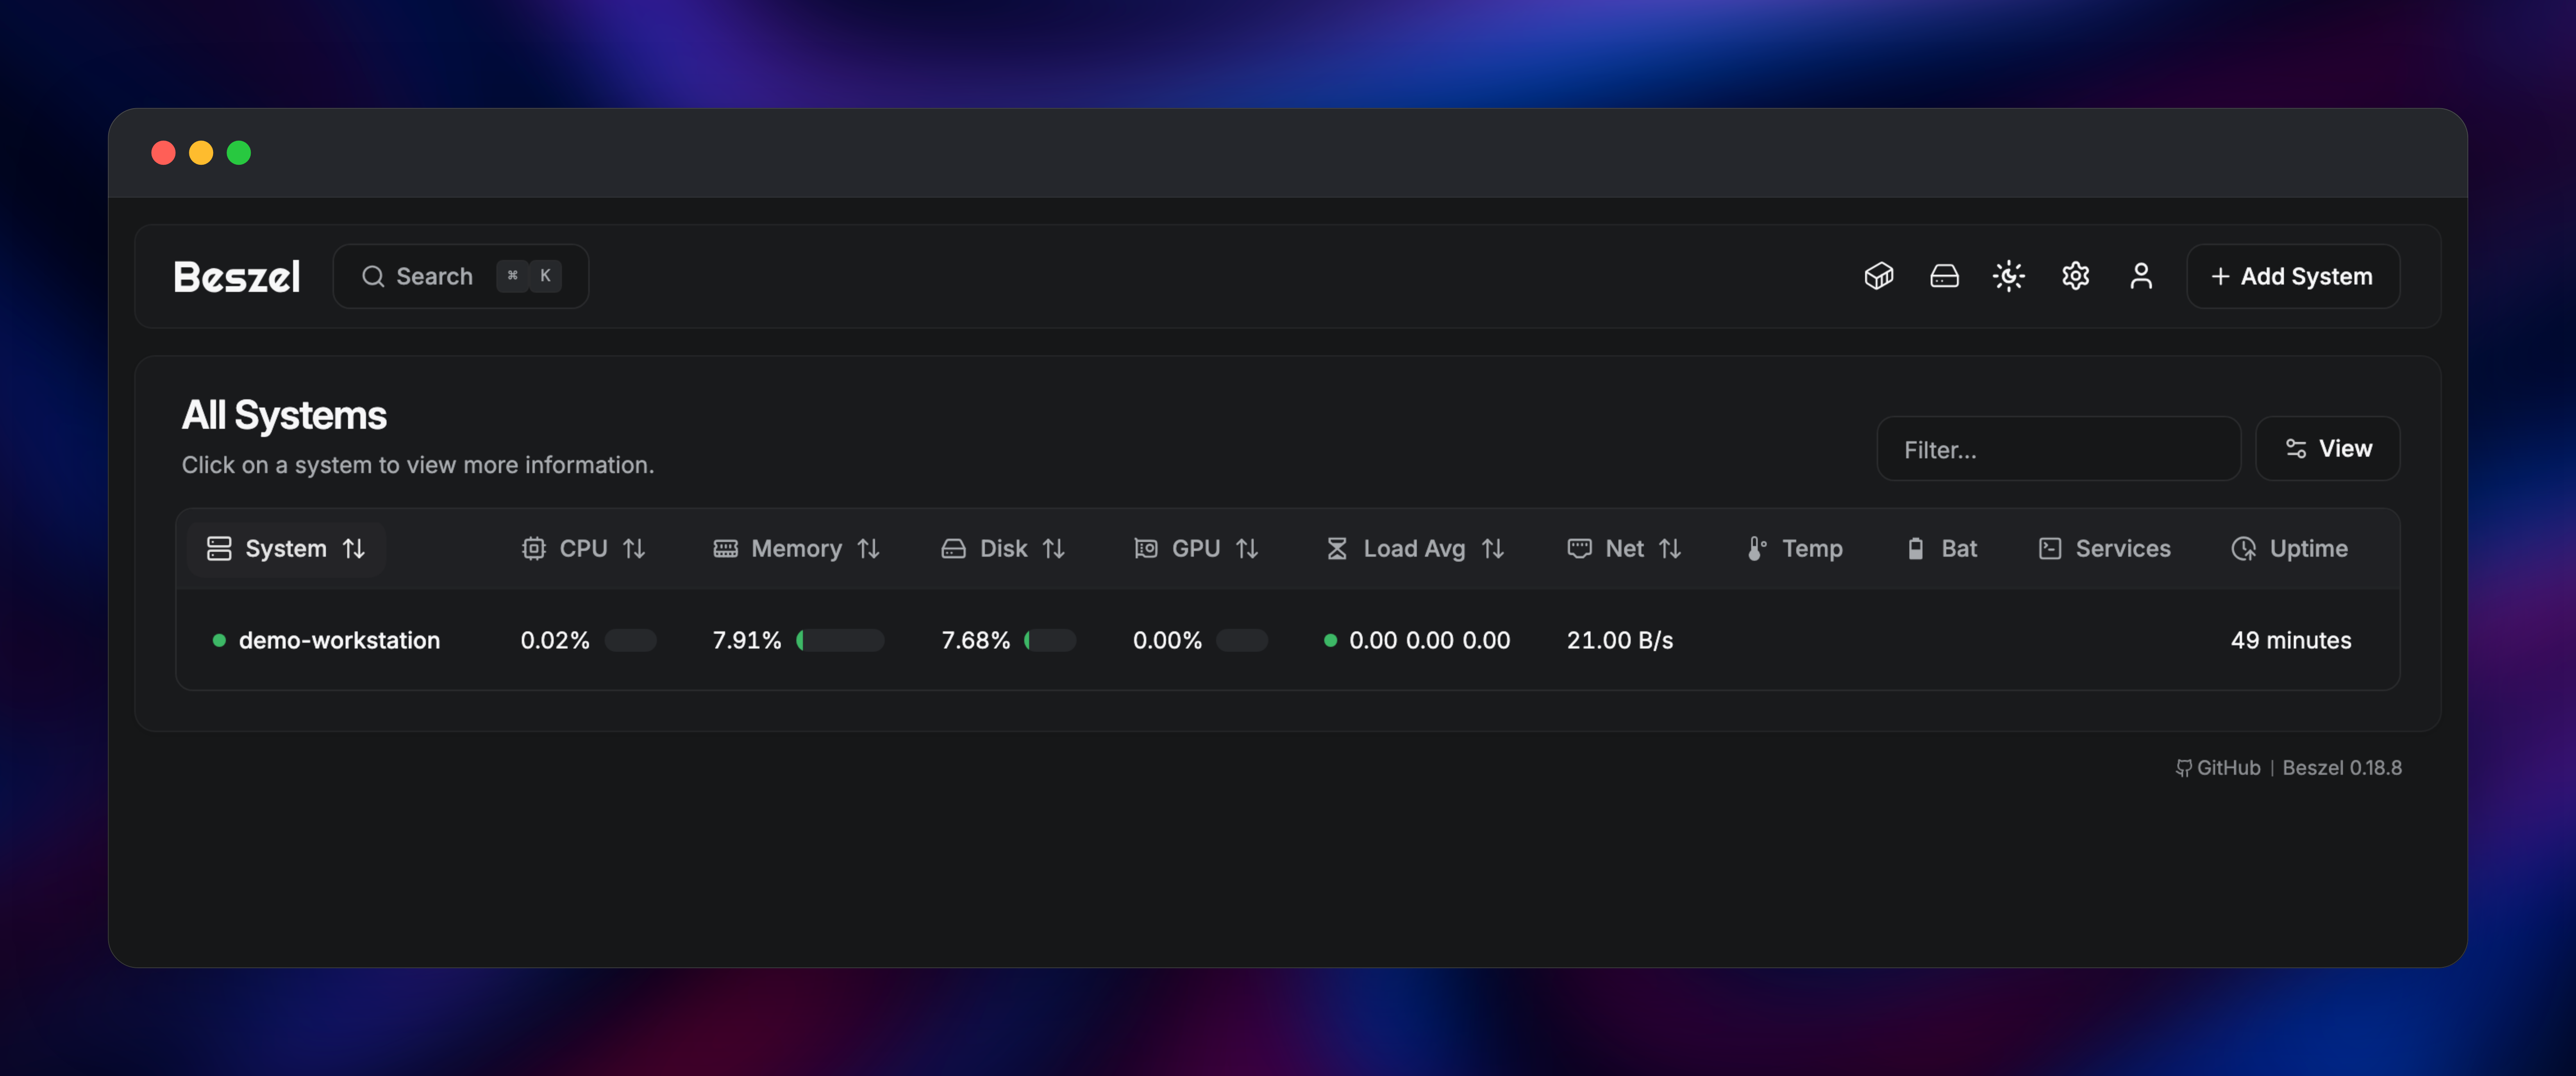Open the containers cube icon
This screenshot has height=1076, width=2576.
(1878, 276)
